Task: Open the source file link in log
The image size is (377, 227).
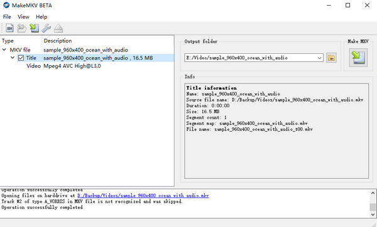Action: tap(143, 196)
